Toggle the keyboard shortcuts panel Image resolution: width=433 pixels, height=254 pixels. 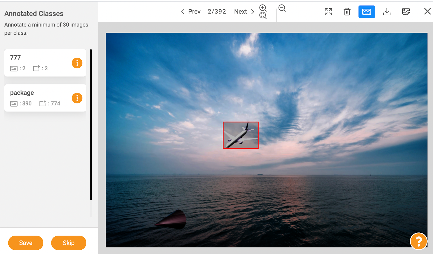pyautogui.click(x=367, y=12)
